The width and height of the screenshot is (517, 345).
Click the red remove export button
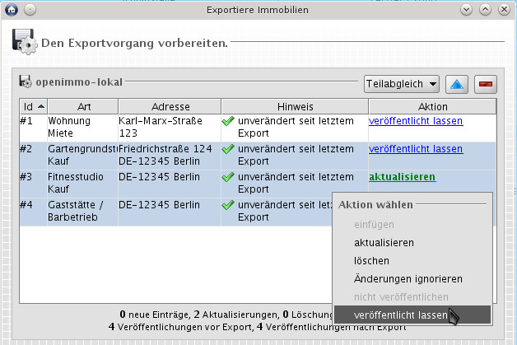(x=486, y=84)
